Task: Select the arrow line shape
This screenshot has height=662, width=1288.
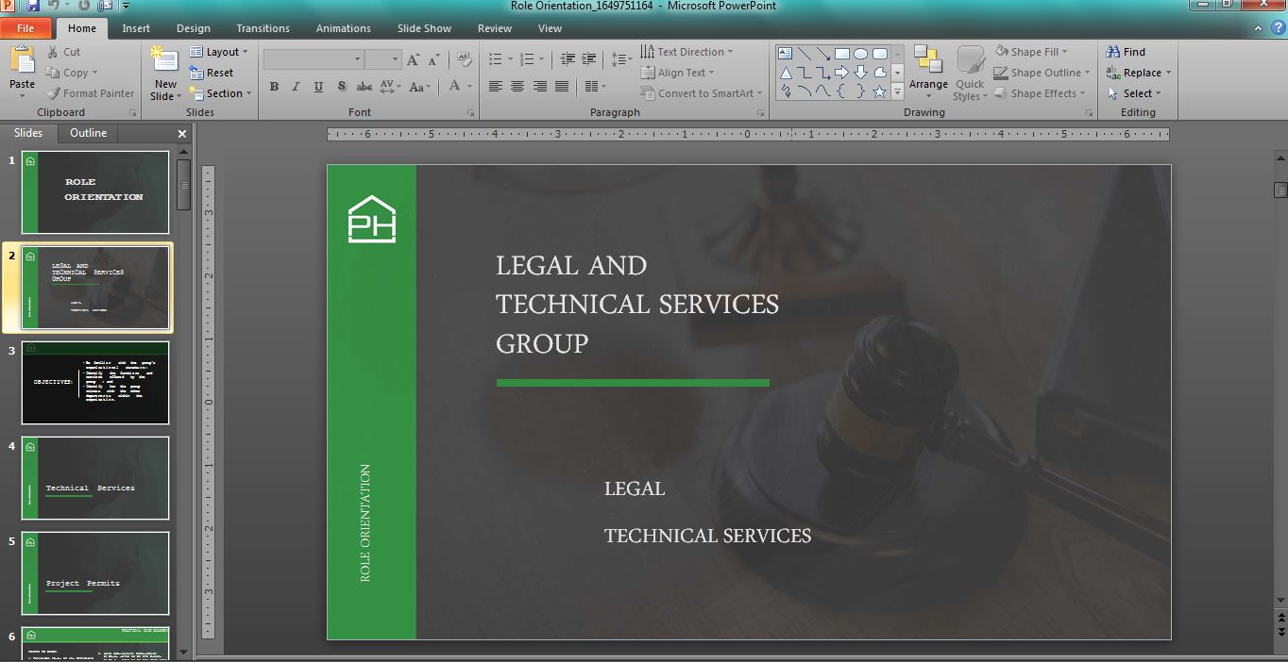Action: pos(822,54)
